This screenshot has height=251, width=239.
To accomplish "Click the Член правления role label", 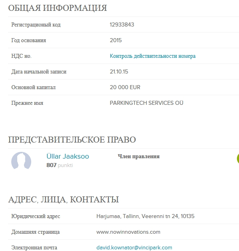I will pyautogui.click(x=139, y=156).
